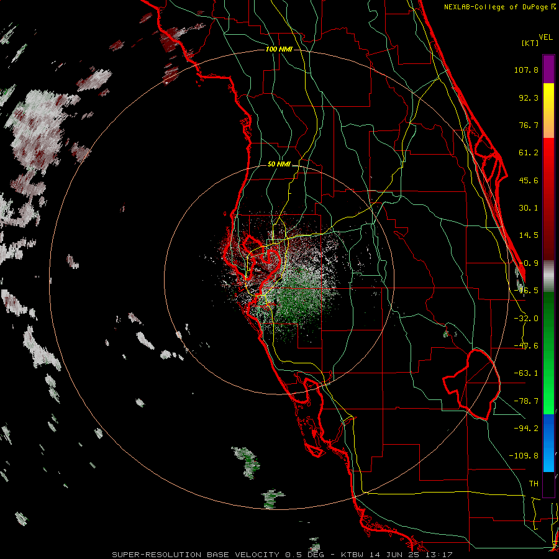Screen dimensions: 559x559
Task: Select the -94.2 scale value
Action: pyautogui.click(x=526, y=428)
